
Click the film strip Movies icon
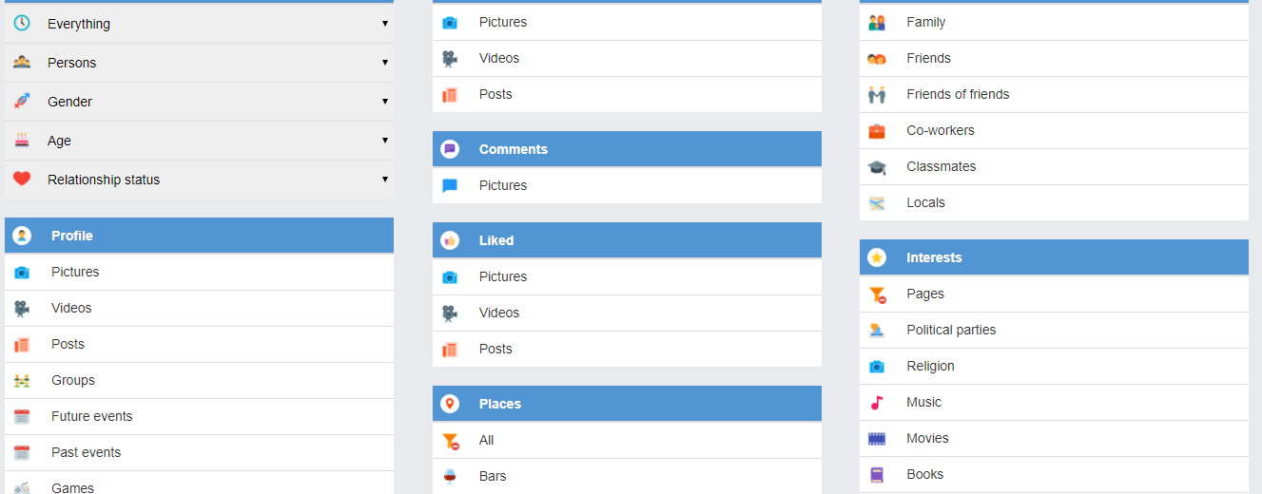click(x=877, y=439)
